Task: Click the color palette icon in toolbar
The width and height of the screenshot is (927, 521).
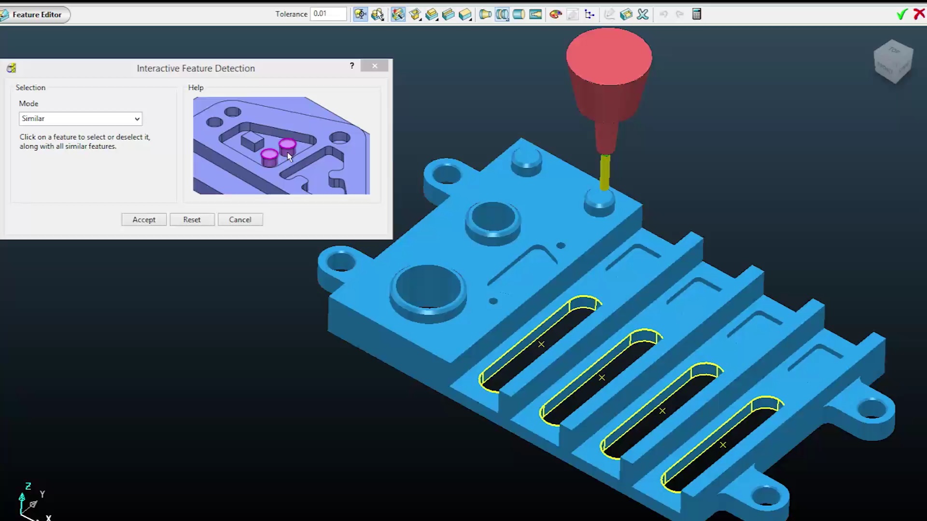Action: click(555, 14)
